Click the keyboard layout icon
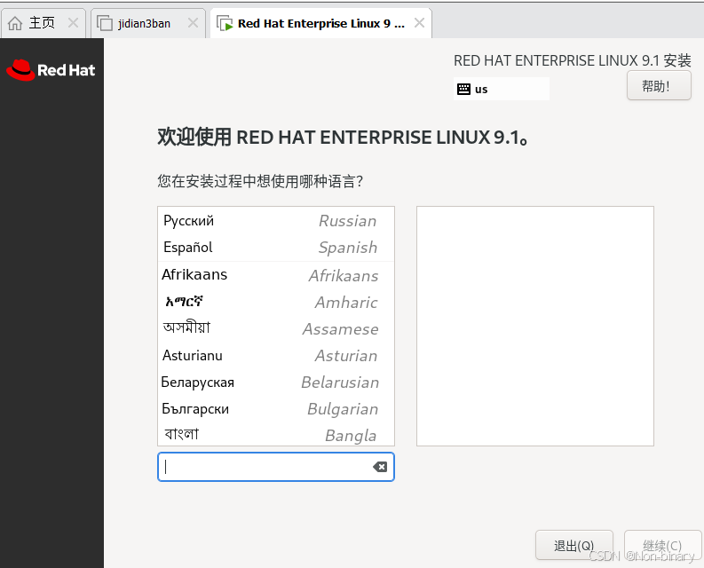This screenshot has height=568, width=704. point(463,89)
